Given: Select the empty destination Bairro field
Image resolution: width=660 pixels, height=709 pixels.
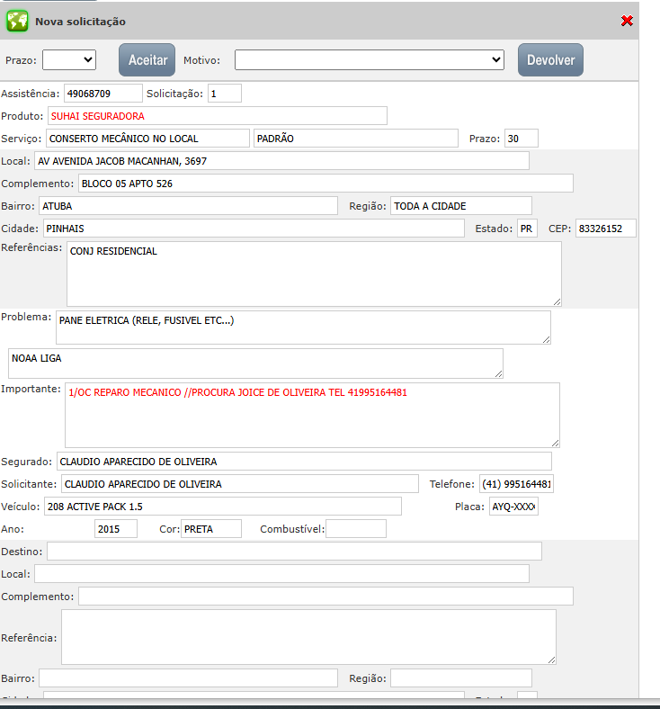Looking at the screenshot, I should (x=188, y=678).
